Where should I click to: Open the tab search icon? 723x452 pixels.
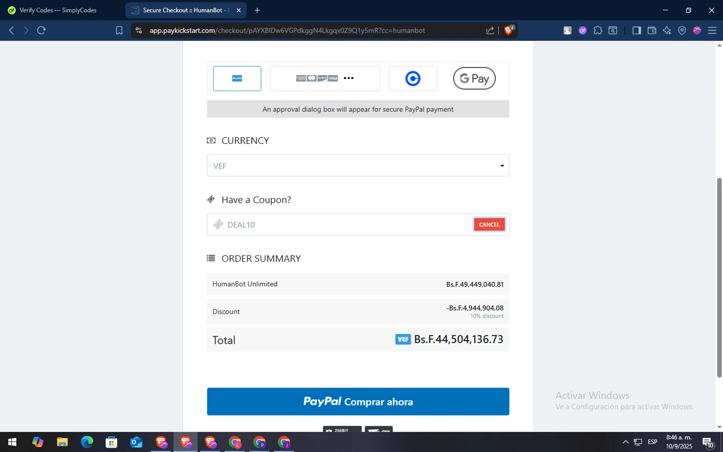(613, 30)
